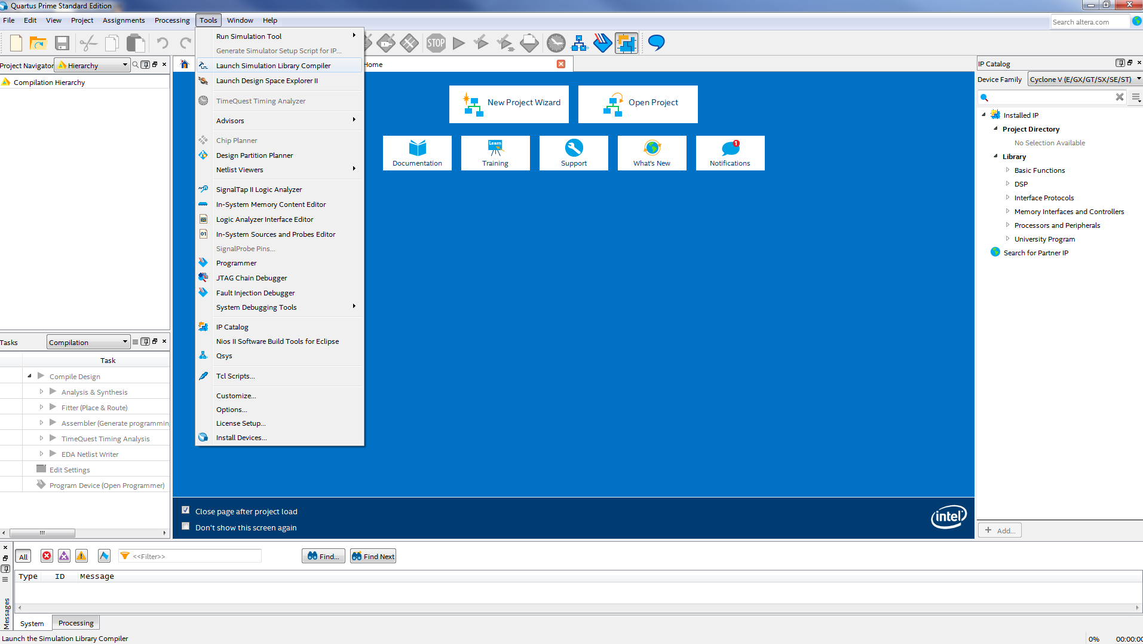The height and width of the screenshot is (644, 1143).
Task: Click the Find Next button
Action: [373, 556]
